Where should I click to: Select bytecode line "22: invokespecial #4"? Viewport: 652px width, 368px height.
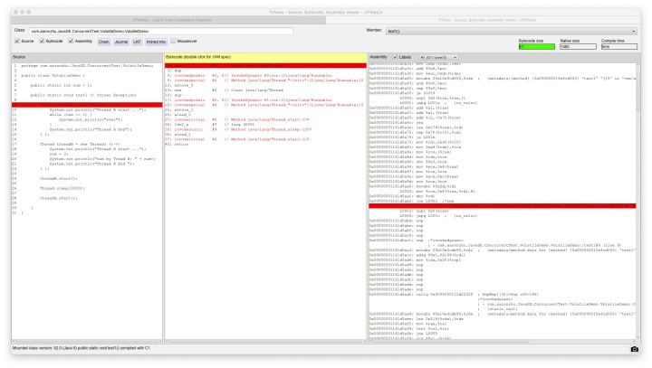pos(265,105)
